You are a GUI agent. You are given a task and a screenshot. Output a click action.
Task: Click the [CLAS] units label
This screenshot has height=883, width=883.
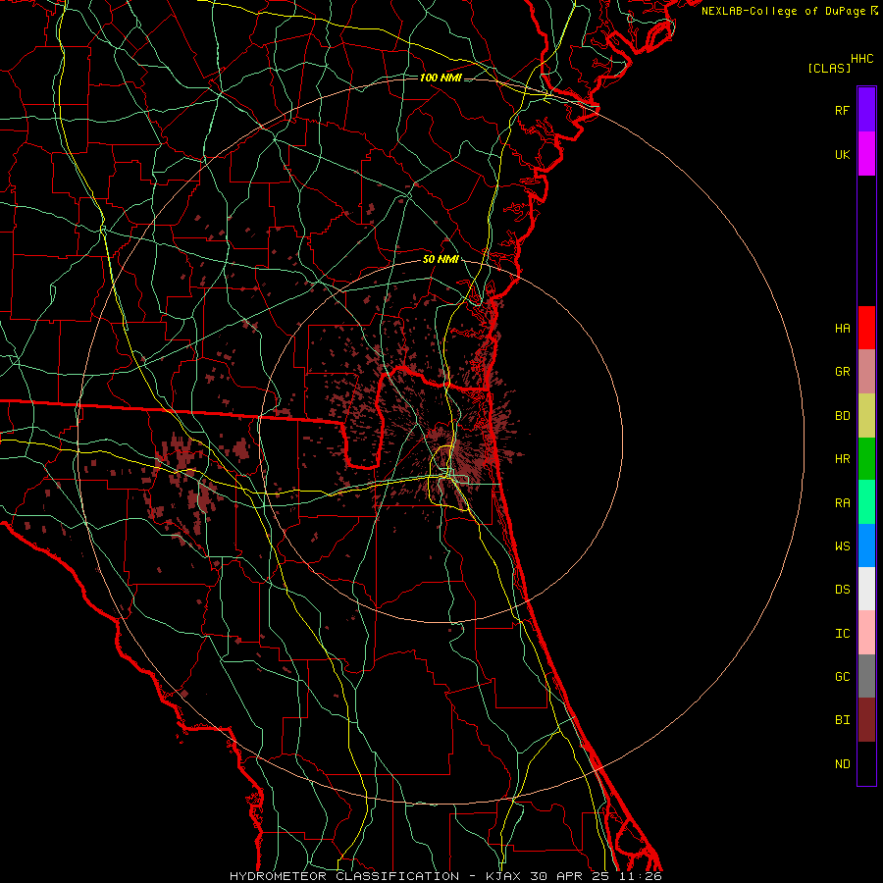coord(829,69)
